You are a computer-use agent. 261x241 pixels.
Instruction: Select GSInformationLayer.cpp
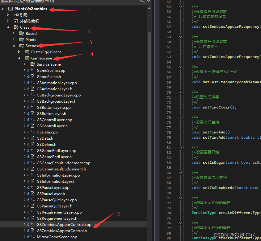58,175
